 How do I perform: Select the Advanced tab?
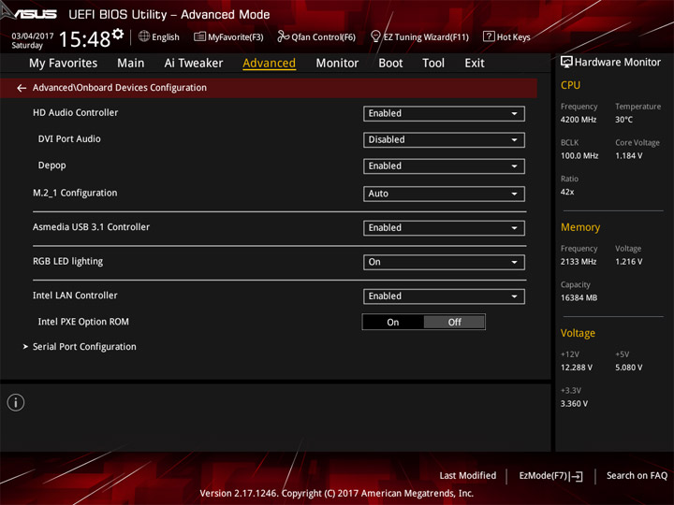point(269,64)
